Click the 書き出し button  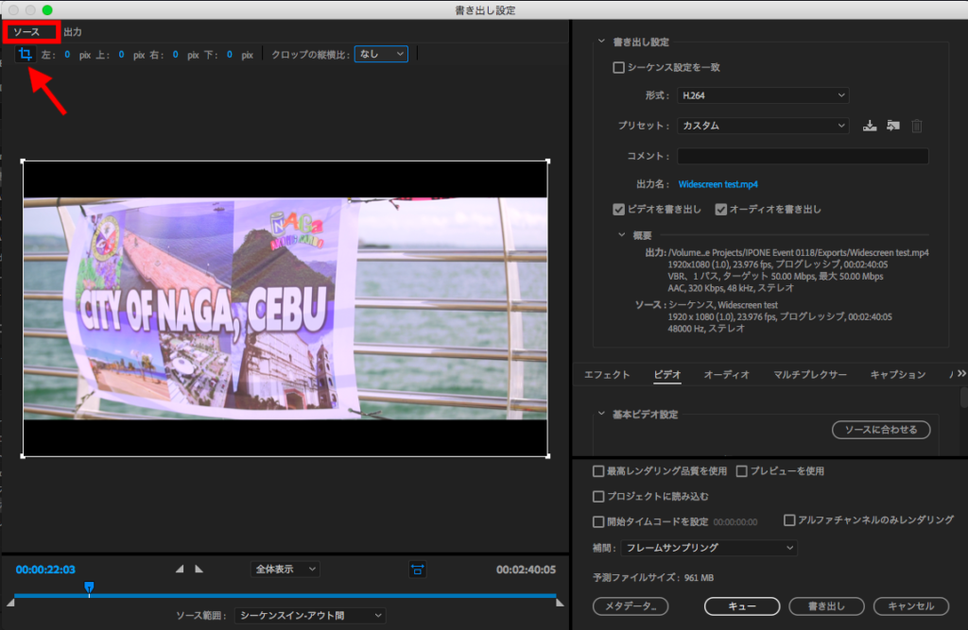[825, 606]
